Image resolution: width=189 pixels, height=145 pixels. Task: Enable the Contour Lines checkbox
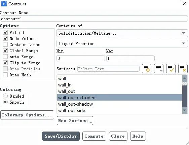click(5, 44)
